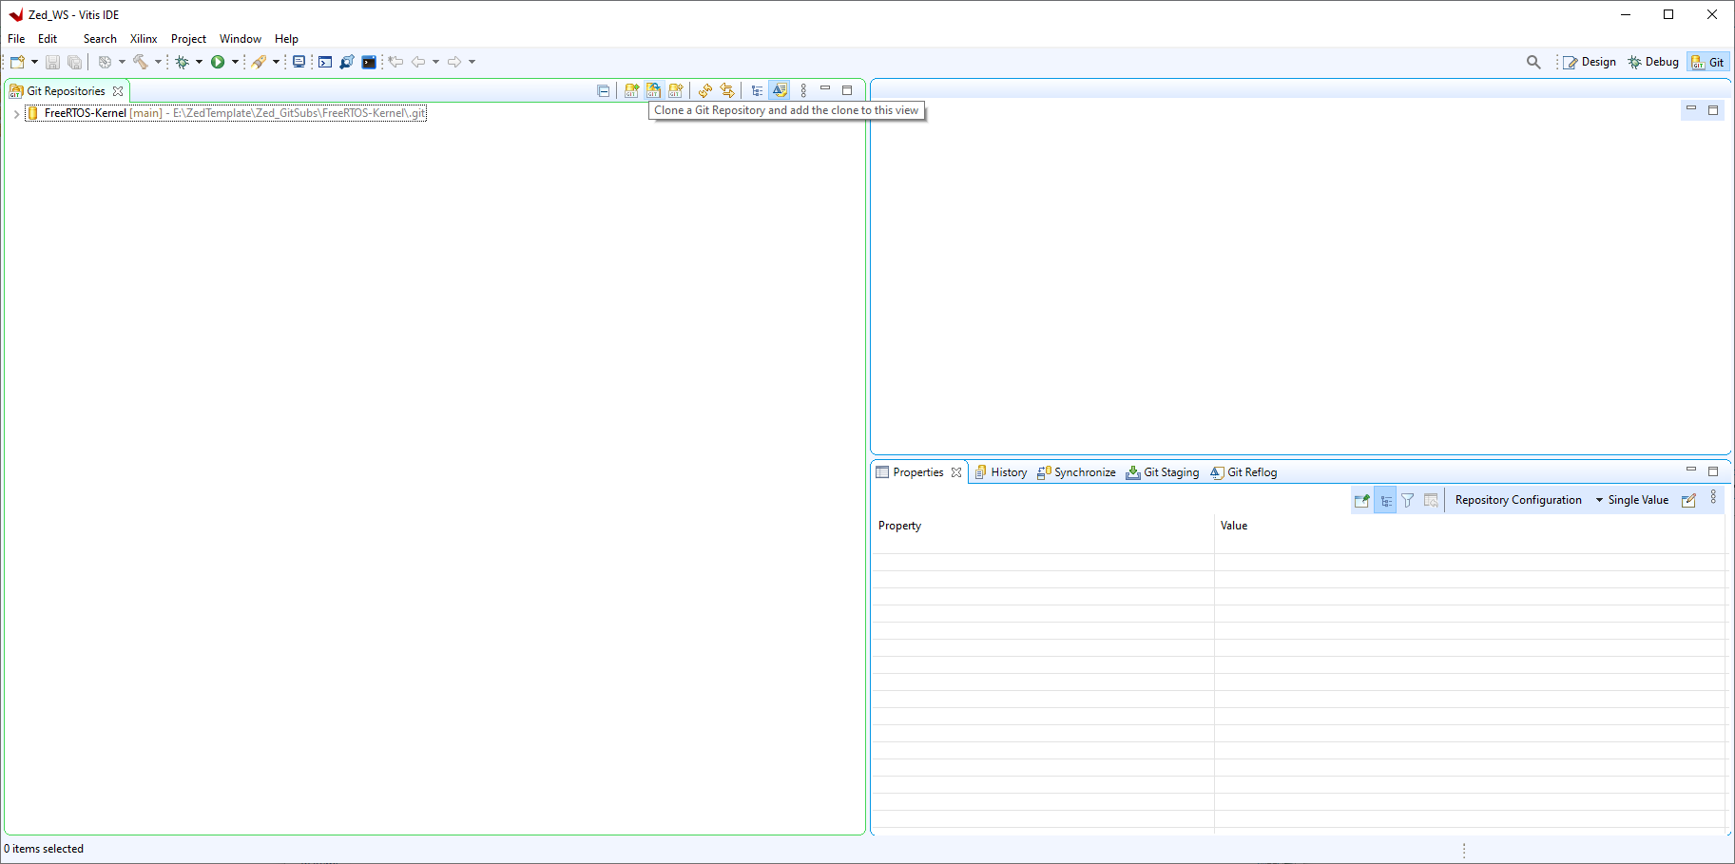Open the Back history dropdown arrow
This screenshot has height=864, width=1735.
tap(435, 62)
